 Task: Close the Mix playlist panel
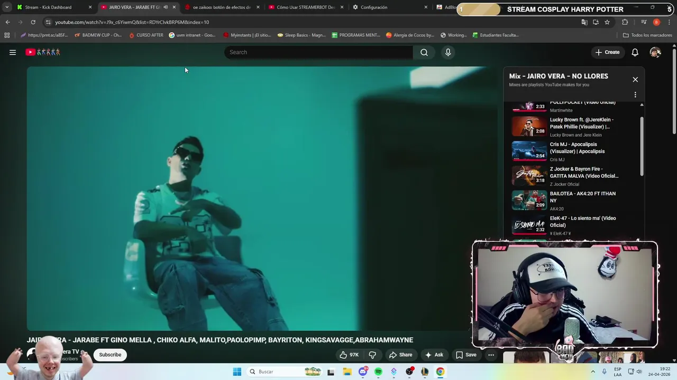(635, 80)
